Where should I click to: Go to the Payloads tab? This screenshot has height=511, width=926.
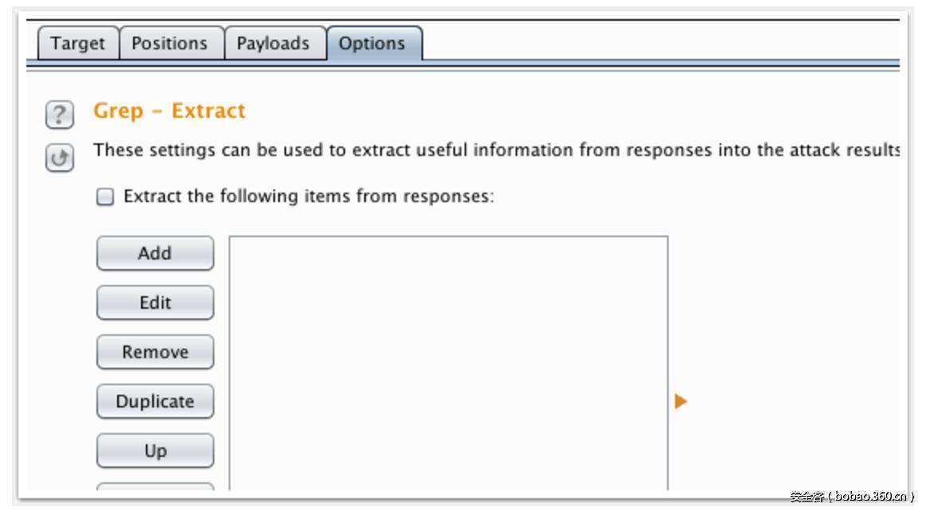(x=273, y=44)
